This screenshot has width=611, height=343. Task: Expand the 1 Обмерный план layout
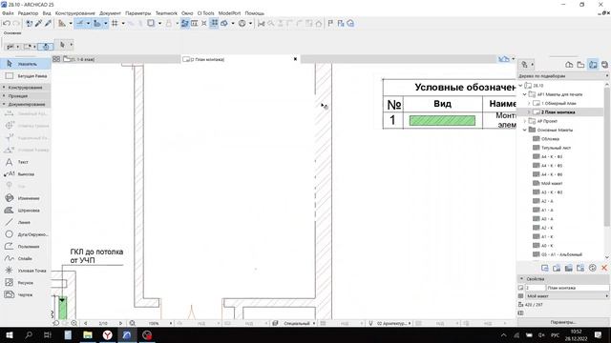[529, 104]
